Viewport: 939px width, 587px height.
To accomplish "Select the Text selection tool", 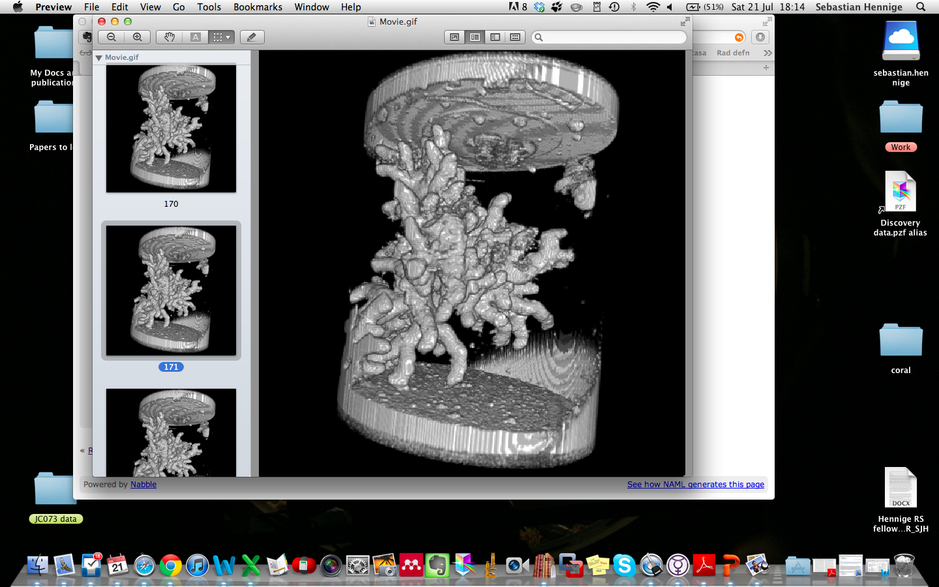I will pyautogui.click(x=196, y=37).
